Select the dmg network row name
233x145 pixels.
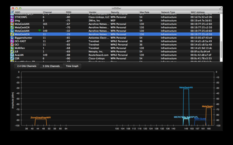tap(17, 21)
